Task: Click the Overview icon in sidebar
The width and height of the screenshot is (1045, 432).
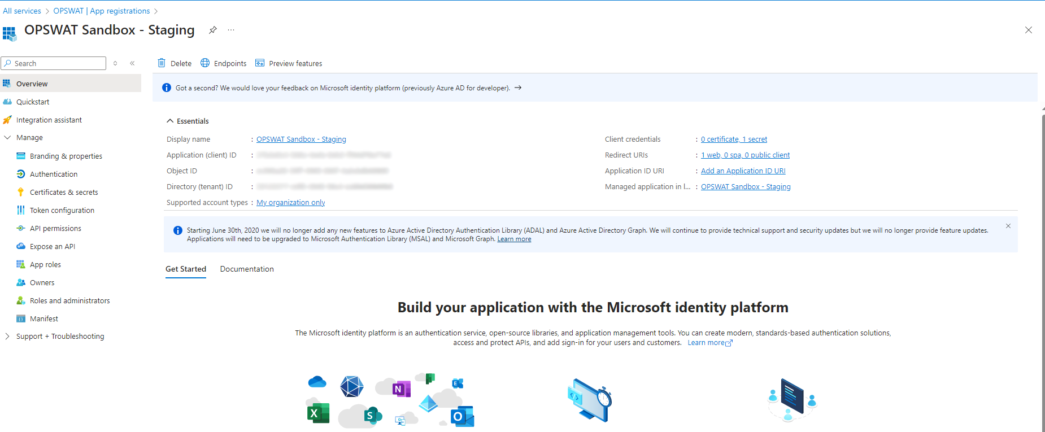Action: (x=7, y=84)
